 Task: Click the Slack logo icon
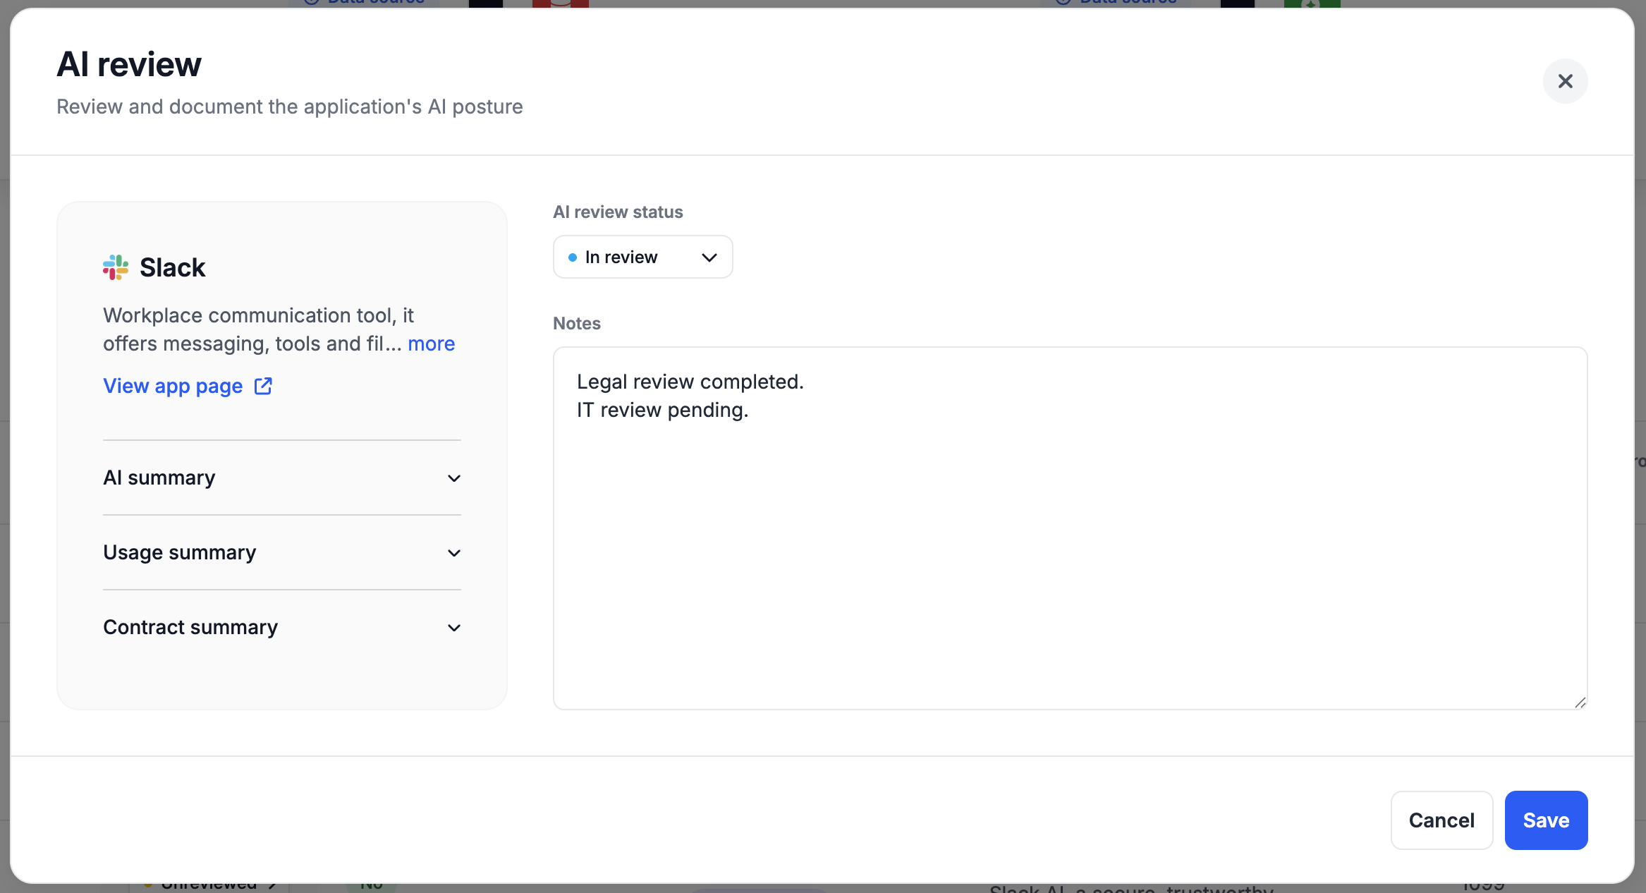click(116, 267)
